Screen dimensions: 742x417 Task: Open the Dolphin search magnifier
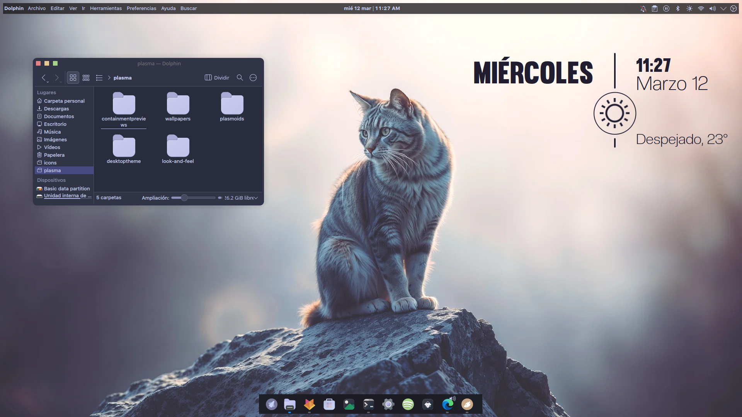(x=240, y=78)
